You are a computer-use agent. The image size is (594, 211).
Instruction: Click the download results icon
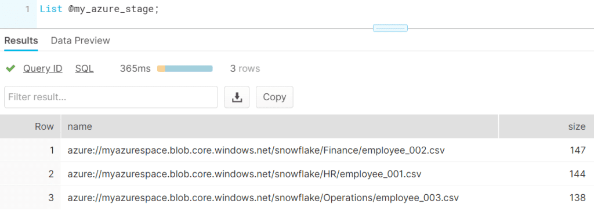coord(237,97)
